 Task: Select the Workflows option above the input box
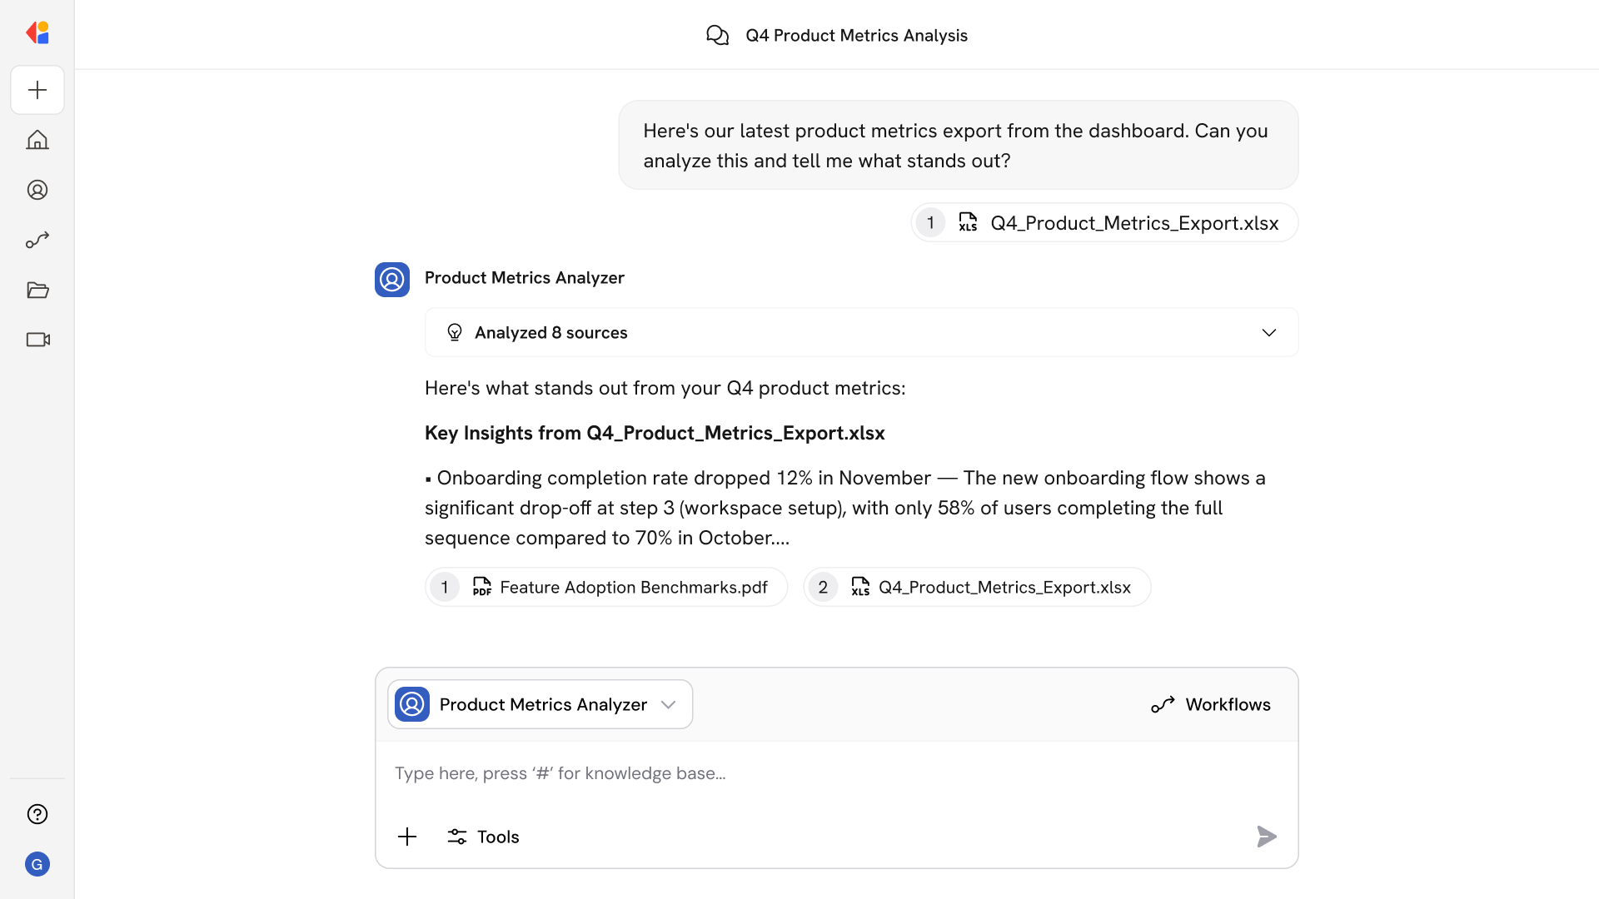coord(1211,704)
